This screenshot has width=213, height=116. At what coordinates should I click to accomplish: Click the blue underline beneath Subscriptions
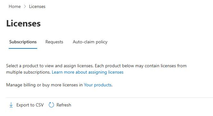[x=23, y=48]
